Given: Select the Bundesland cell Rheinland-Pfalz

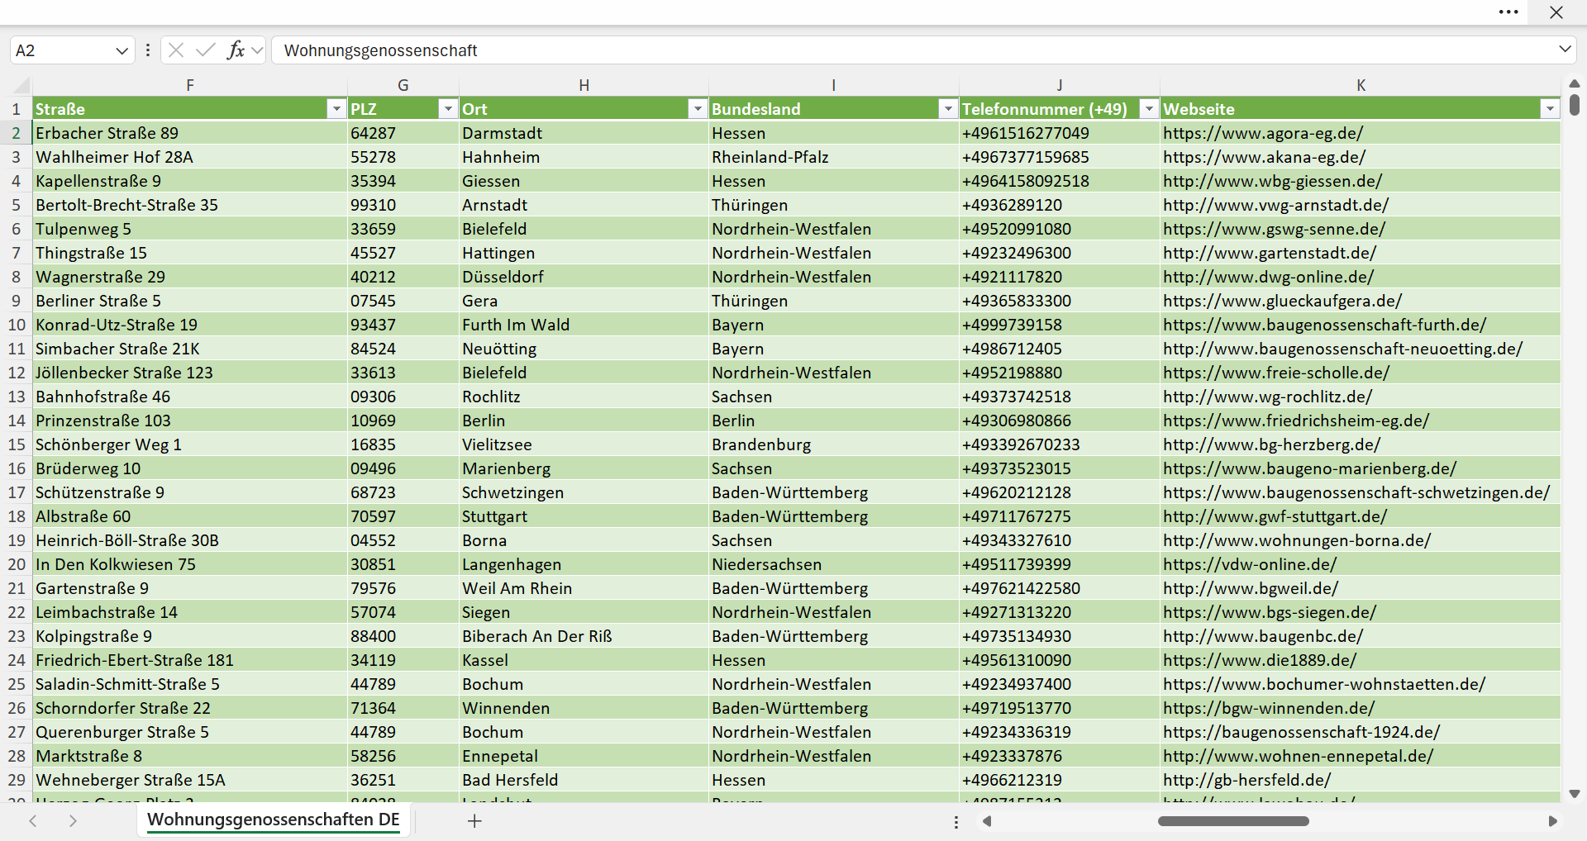Looking at the screenshot, I should tap(834, 157).
